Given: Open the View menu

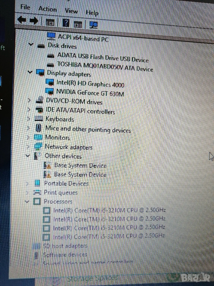Looking at the screenshot, I should click(x=71, y=11).
